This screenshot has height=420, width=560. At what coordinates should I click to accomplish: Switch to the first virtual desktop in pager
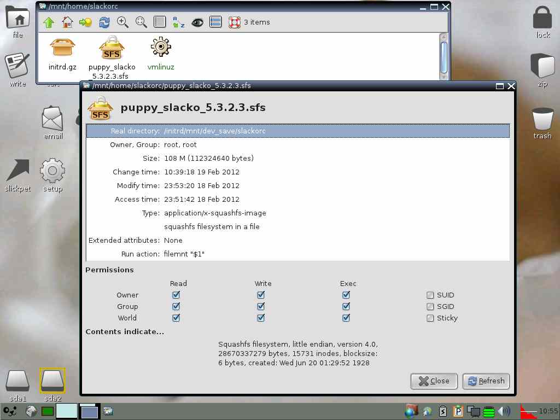[x=67, y=411]
